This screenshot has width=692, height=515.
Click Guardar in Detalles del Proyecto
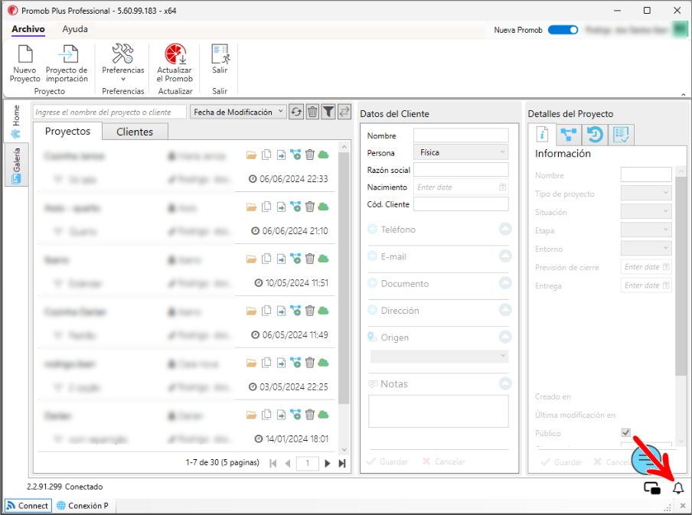coord(562,462)
